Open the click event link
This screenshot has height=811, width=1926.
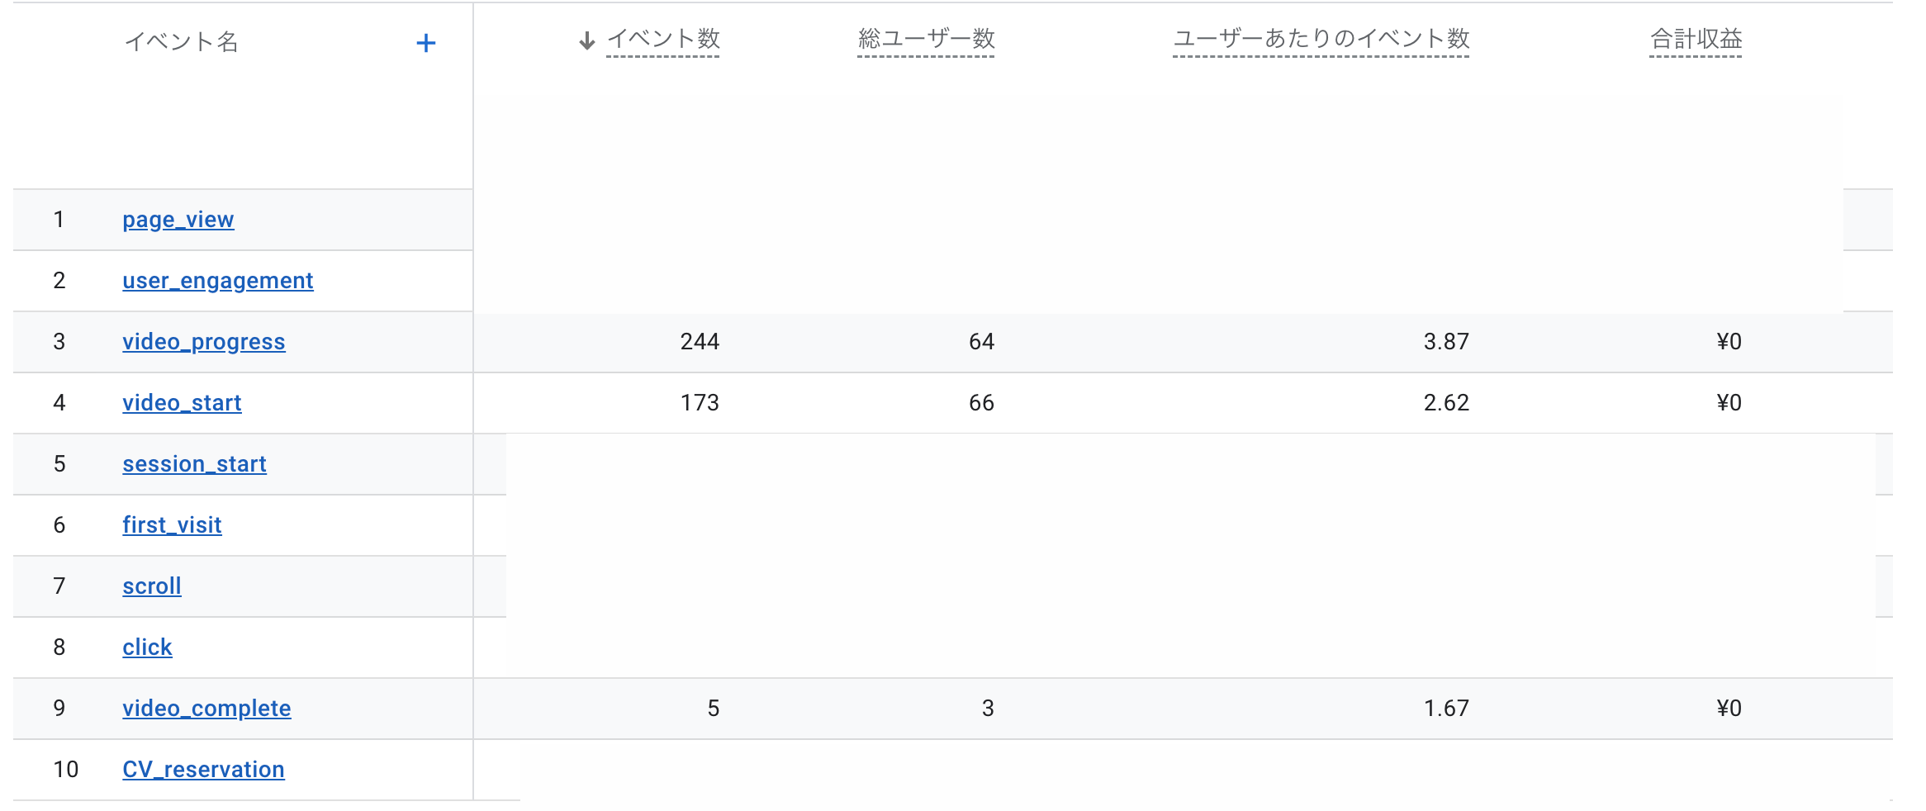click(x=147, y=647)
